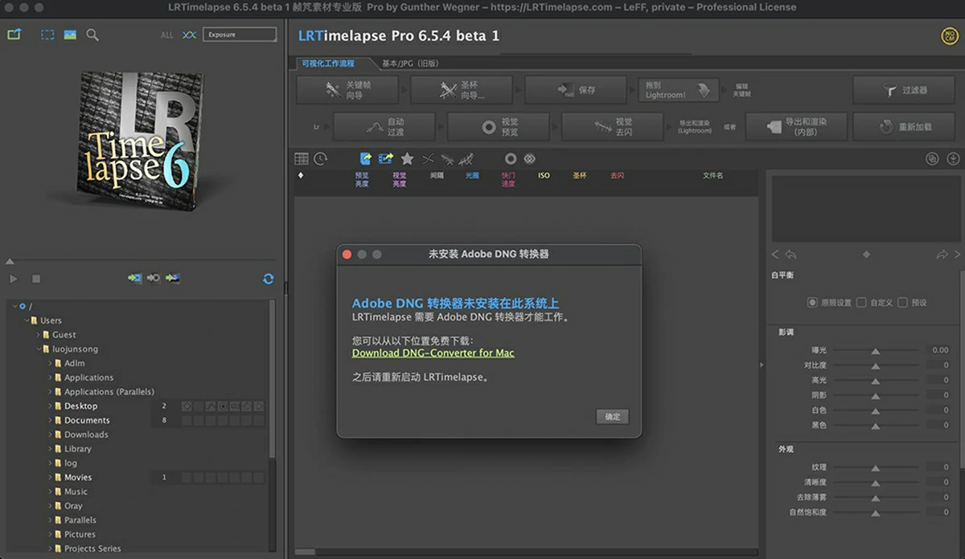Click the circular copy icon at table right
965x559 pixels.
[x=933, y=159]
